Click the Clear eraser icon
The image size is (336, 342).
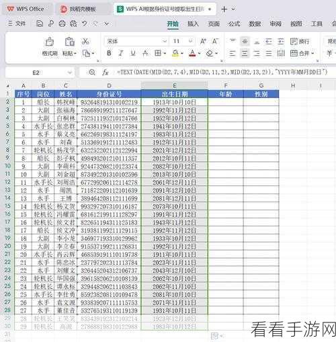210,53
